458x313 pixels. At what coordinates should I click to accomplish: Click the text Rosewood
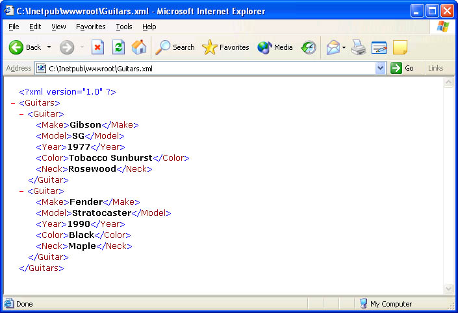[x=92, y=169]
